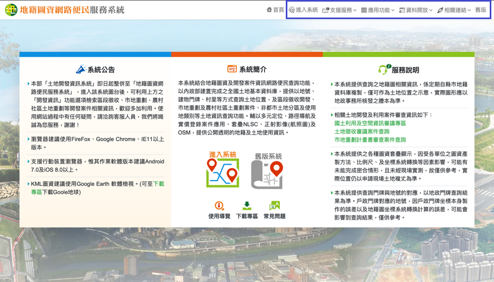Click the 系統簡介 heading icon
This screenshot has width=494, height=282.
[x=232, y=69]
